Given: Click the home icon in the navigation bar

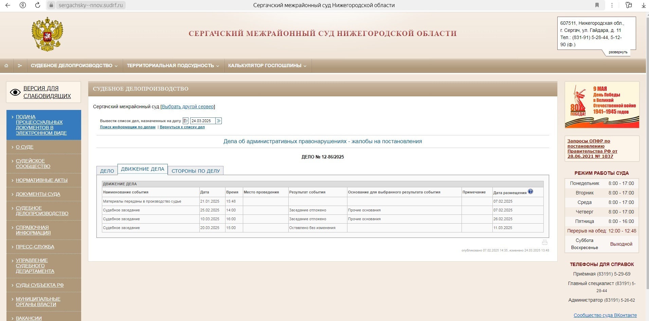Looking at the screenshot, I should tap(6, 65).
